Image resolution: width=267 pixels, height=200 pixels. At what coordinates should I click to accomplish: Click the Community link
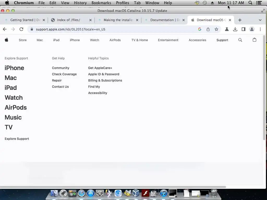[x=60, y=68]
